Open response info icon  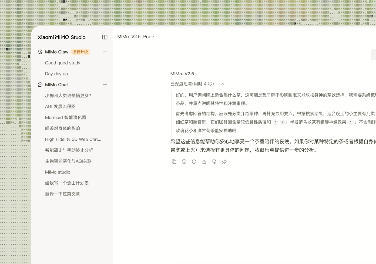pos(184,162)
